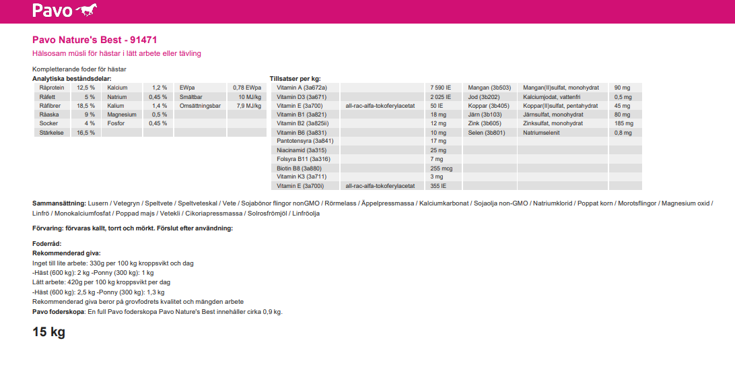This screenshot has height=384, width=735.
Task: Select the Förvaring storage instruction line
Action: click(133, 228)
